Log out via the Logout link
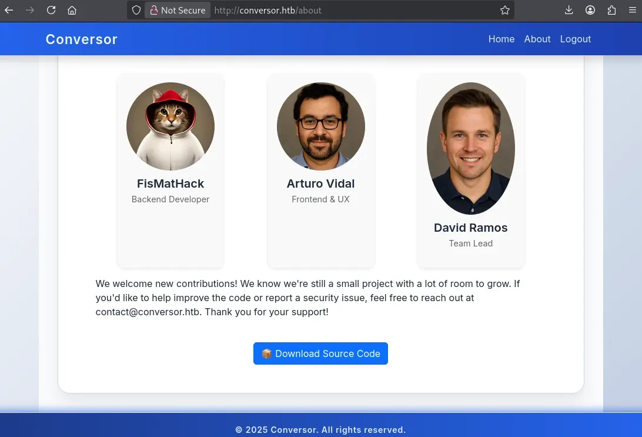This screenshot has width=642, height=437. [x=575, y=39]
